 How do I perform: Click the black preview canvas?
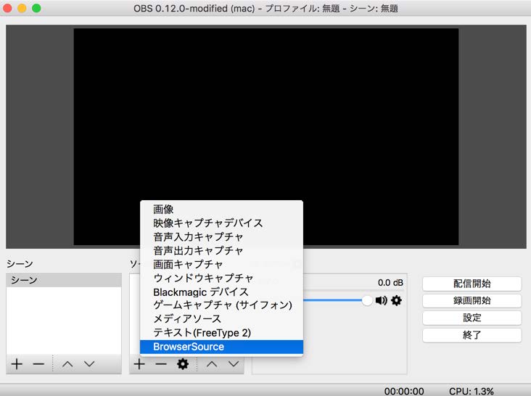coord(265,136)
